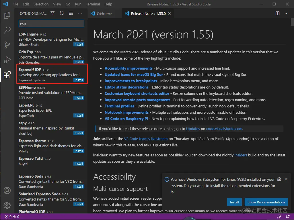Open the Search view in activity bar
This screenshot has width=294, height=220.
[x=7, y=30]
